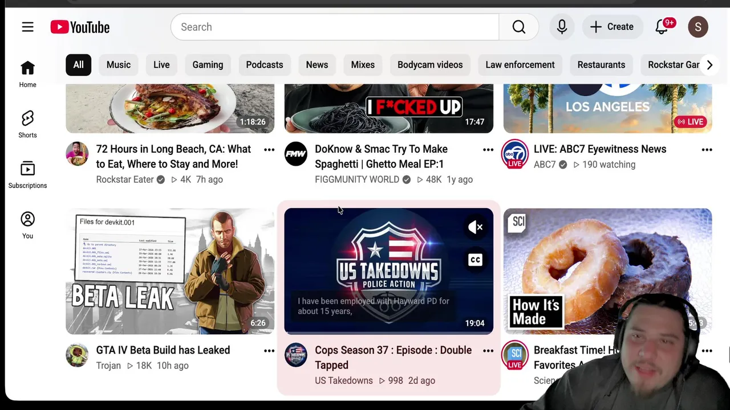
Task: Open US Takedowns channel name
Action: click(x=344, y=380)
